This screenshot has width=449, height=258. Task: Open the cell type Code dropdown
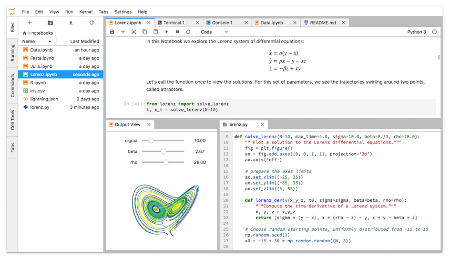pyautogui.click(x=214, y=32)
